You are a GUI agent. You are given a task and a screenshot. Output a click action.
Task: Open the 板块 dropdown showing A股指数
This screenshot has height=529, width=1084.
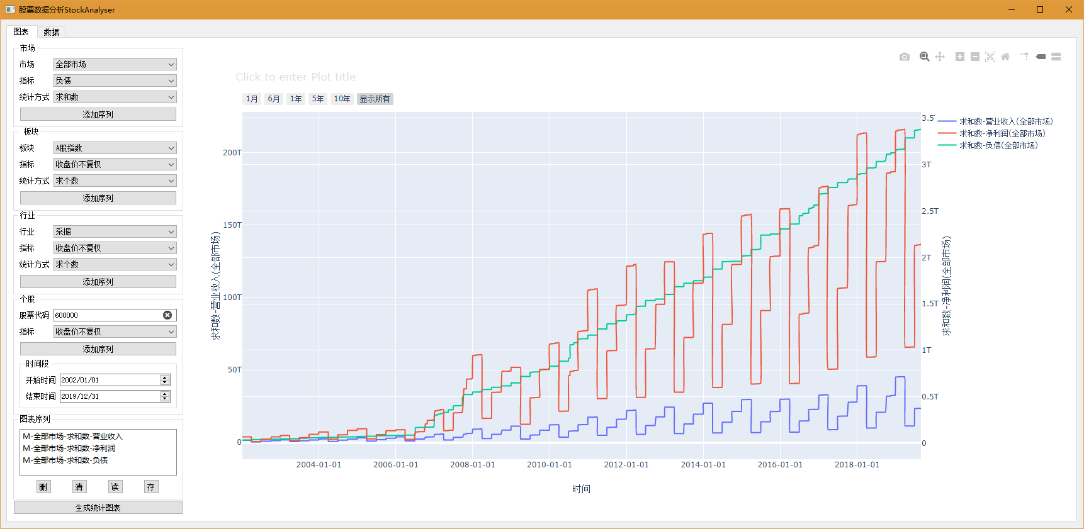click(115, 148)
